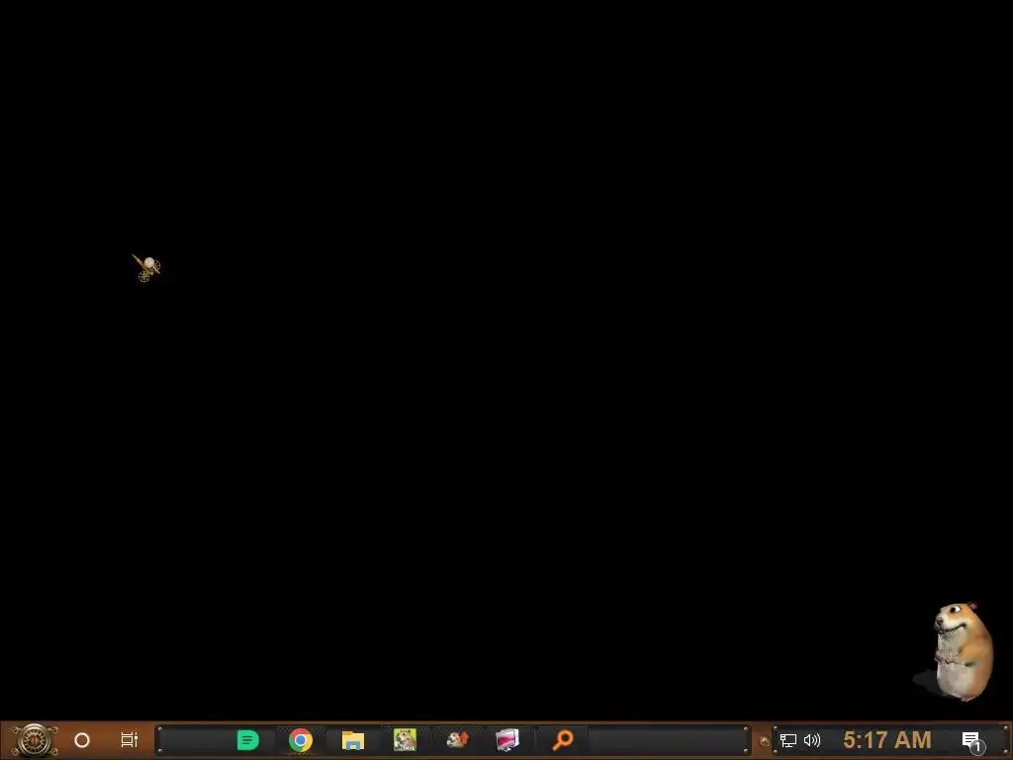Launch the green chat app icon
This screenshot has width=1013, height=760.
click(x=247, y=740)
